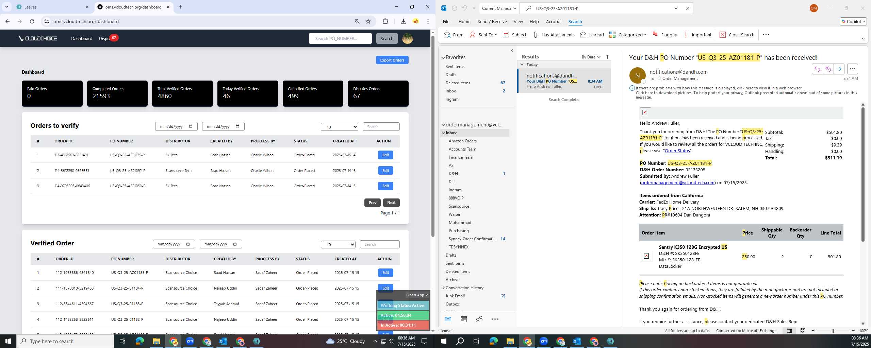871x348 pixels.
Task: Click Outlook Forward arrow icon
Action: tap(839, 69)
